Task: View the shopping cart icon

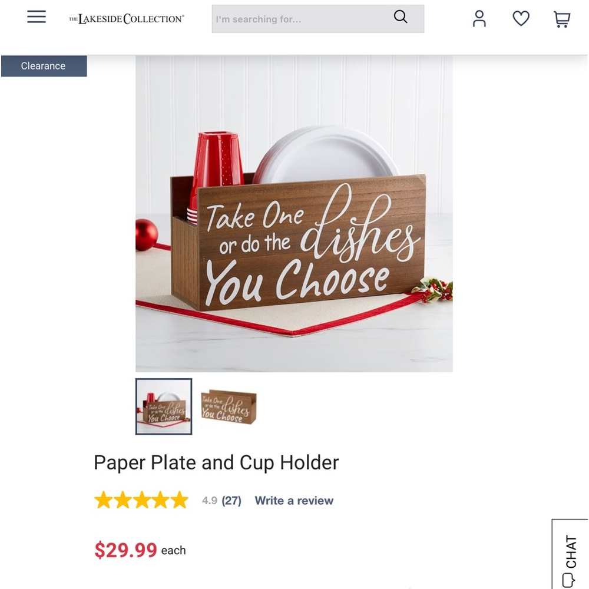Action: pyautogui.click(x=562, y=19)
